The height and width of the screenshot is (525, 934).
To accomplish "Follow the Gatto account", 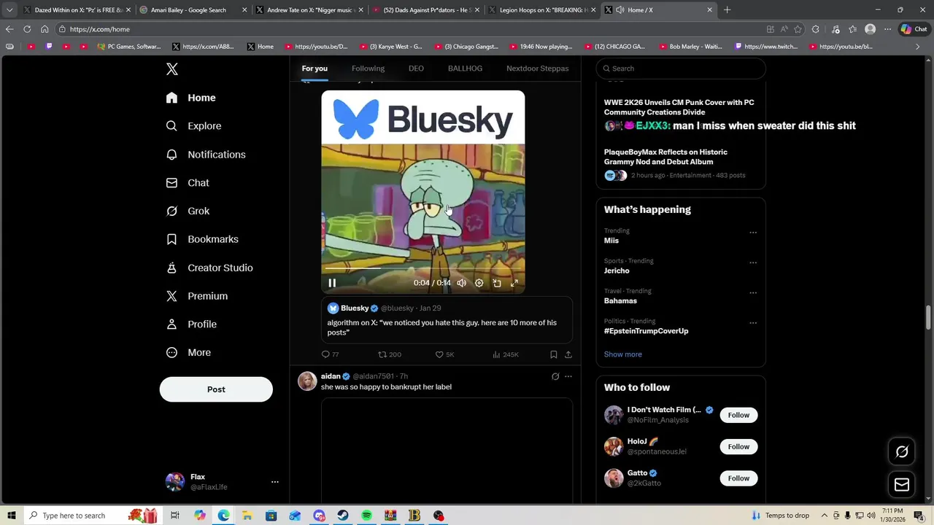I will 738,478.
